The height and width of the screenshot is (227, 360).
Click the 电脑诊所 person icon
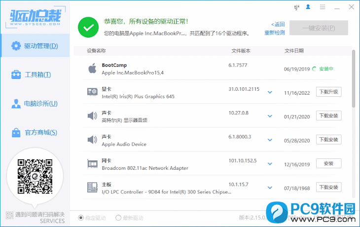click(x=16, y=104)
